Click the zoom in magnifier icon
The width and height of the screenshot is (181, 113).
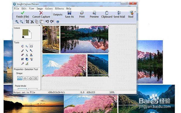pos(17,21)
